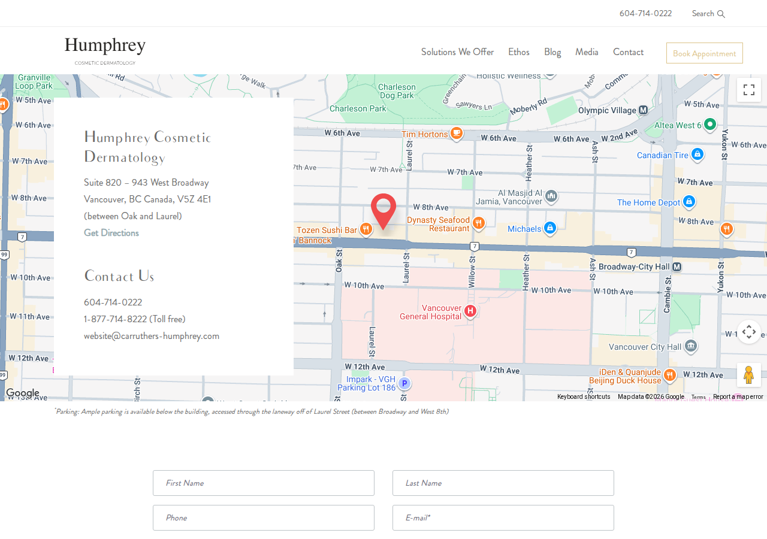Click the Granville Loop Park label
This screenshot has width=767, height=539.
pyautogui.click(x=34, y=81)
